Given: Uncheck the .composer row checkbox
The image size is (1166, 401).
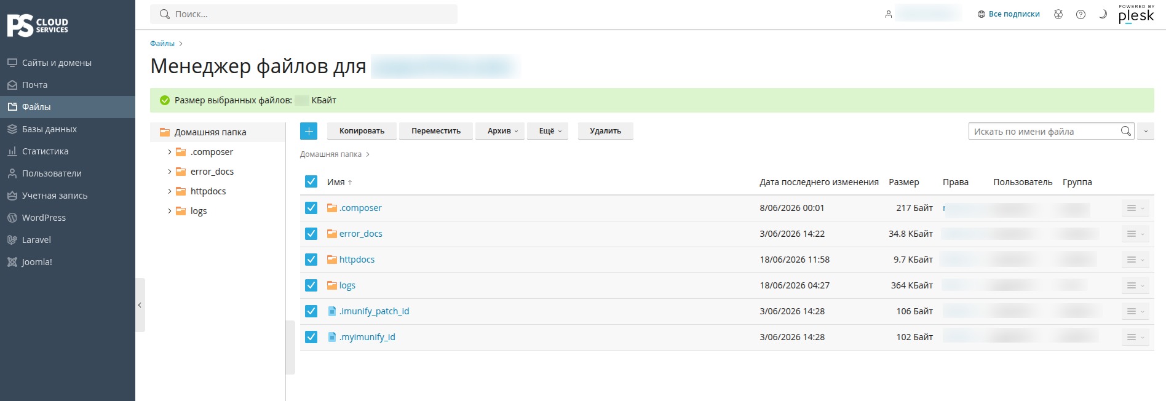Looking at the screenshot, I should pos(311,208).
